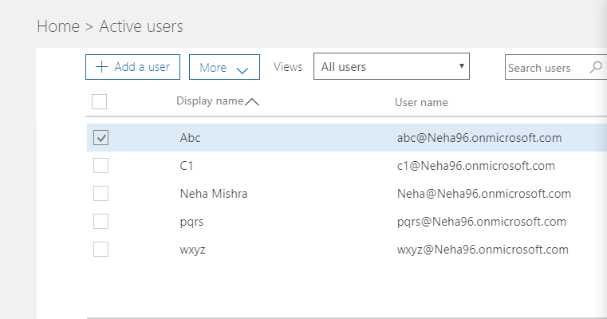Focus the Search users field
This screenshot has height=319, width=607.
click(x=546, y=68)
